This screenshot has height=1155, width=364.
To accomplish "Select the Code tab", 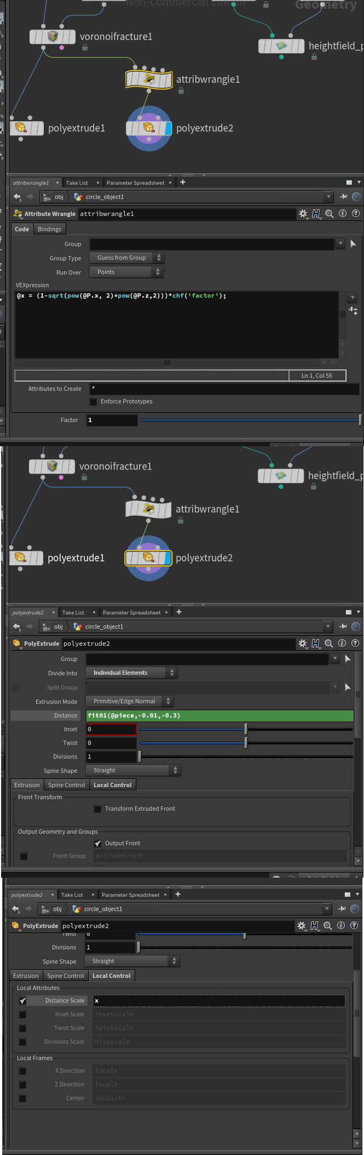I will click(22, 229).
